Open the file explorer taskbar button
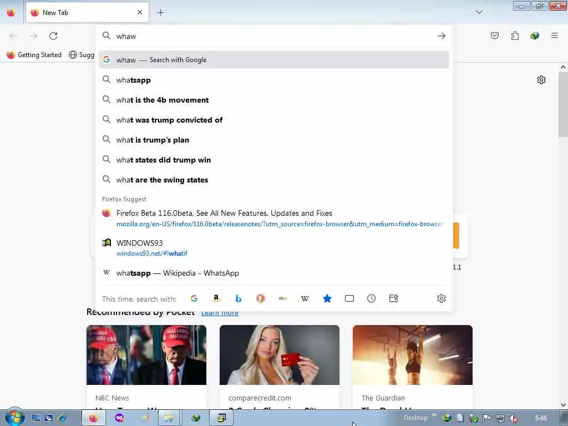Screen dimensions: 568x426 click(x=169, y=418)
